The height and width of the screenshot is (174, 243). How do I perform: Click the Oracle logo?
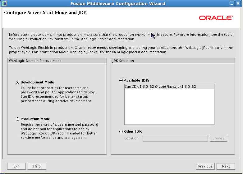216,18
